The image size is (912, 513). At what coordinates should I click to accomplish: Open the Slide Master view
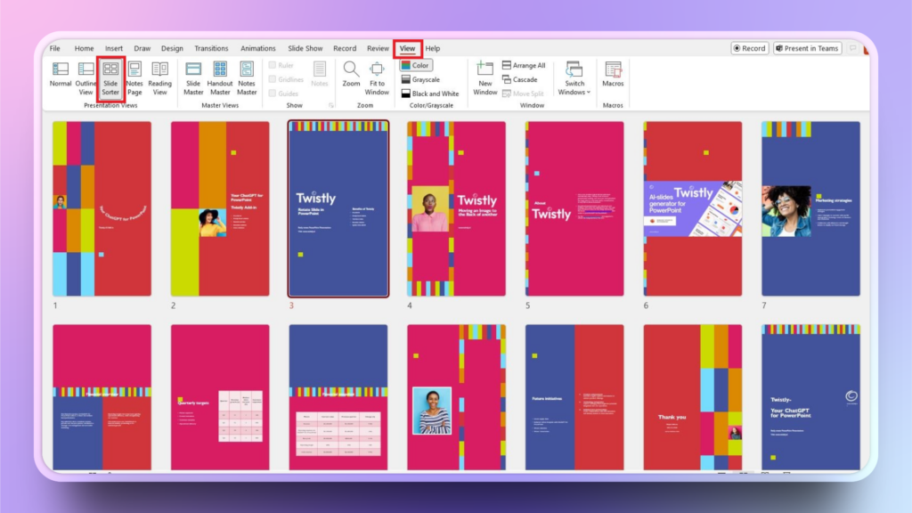click(x=193, y=77)
